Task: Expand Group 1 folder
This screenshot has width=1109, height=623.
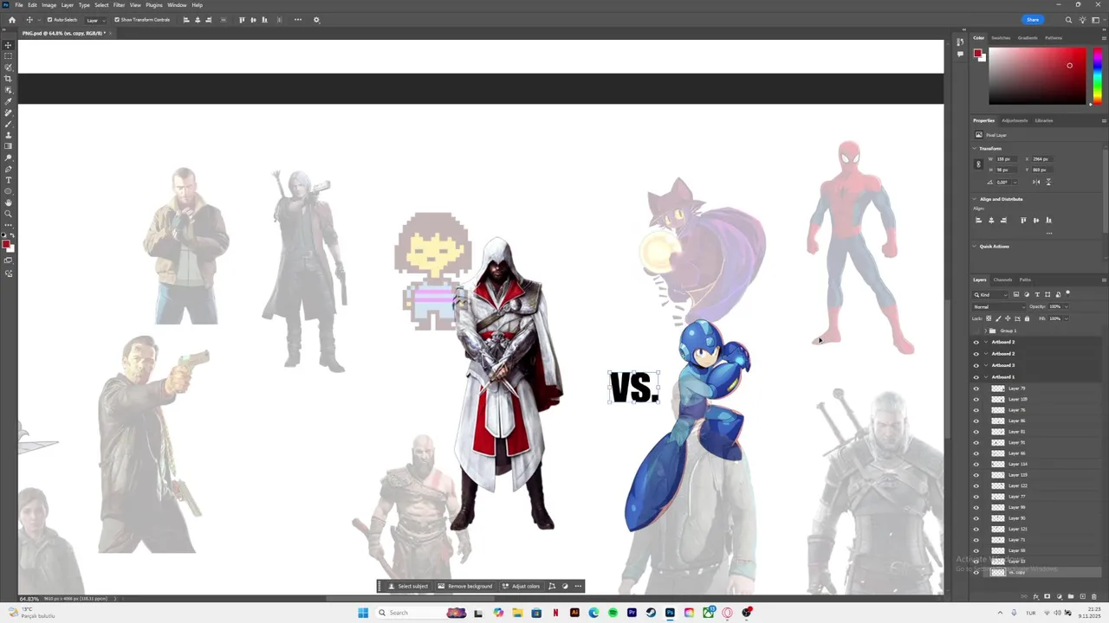Action: (x=985, y=331)
